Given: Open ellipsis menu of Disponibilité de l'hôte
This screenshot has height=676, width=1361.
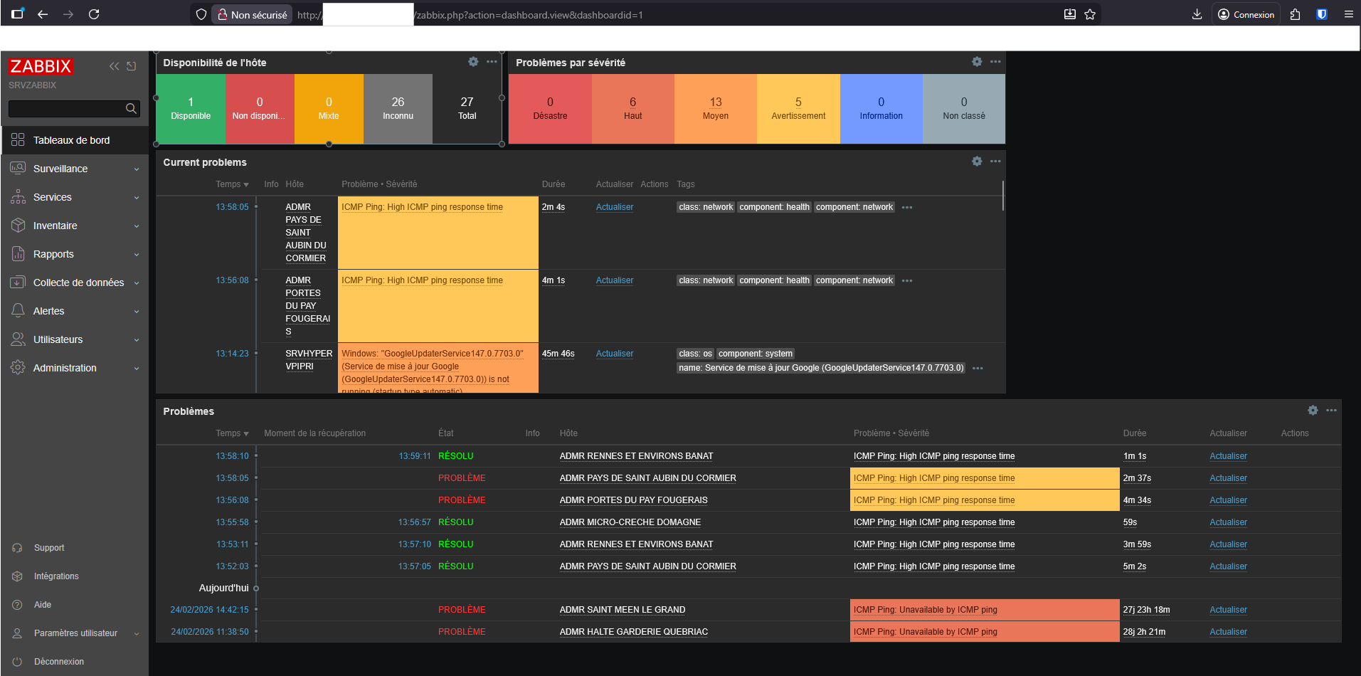Looking at the screenshot, I should coord(492,62).
